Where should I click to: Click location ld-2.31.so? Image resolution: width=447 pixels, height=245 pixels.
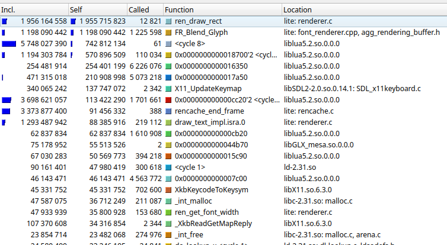tap(299, 167)
